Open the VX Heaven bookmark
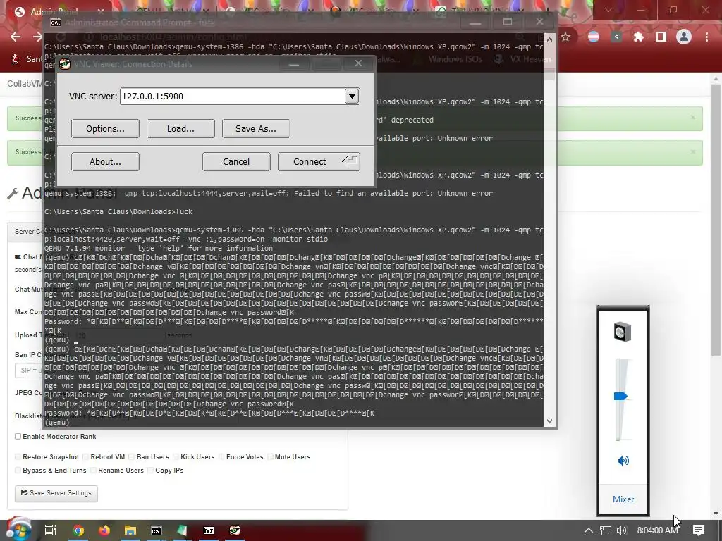Image resolution: width=722 pixels, height=541 pixels. pyautogui.click(x=522, y=59)
